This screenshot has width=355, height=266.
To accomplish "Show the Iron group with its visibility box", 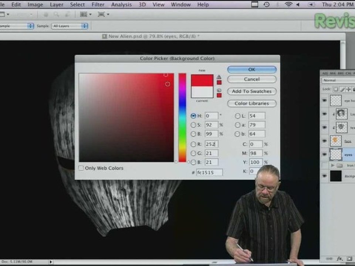I will click(324, 166).
